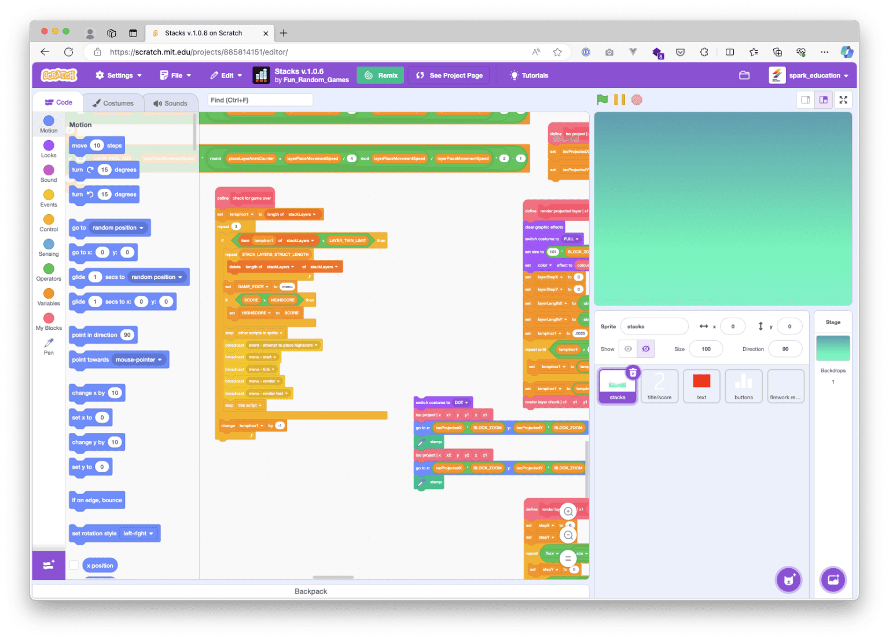Enable the x position variable checkbox

[74, 565]
